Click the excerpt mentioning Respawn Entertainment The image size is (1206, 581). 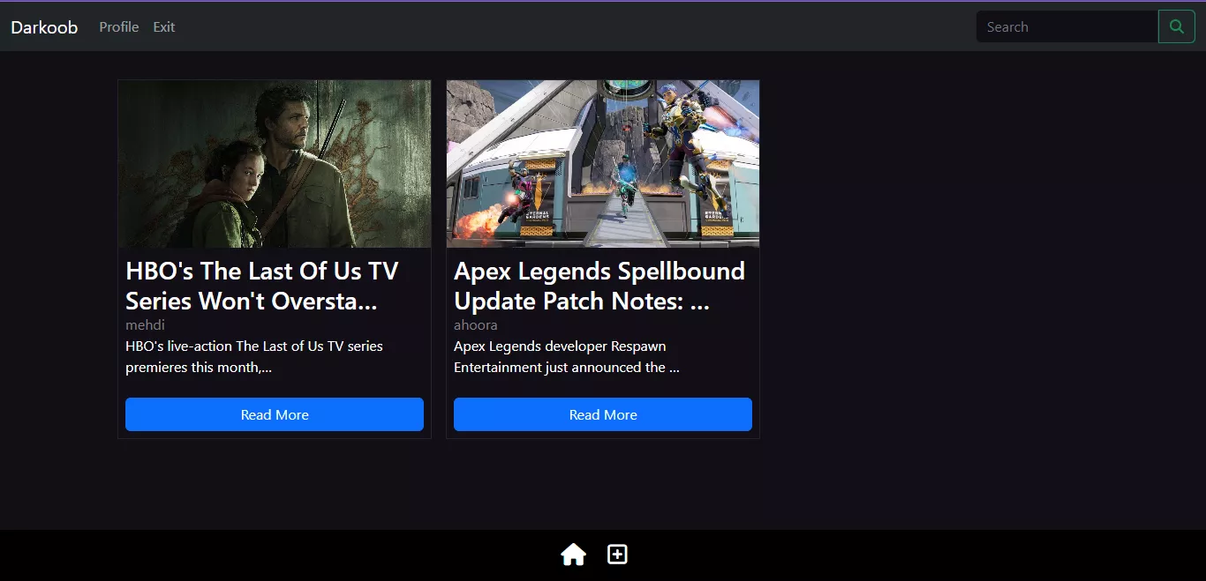pos(567,357)
